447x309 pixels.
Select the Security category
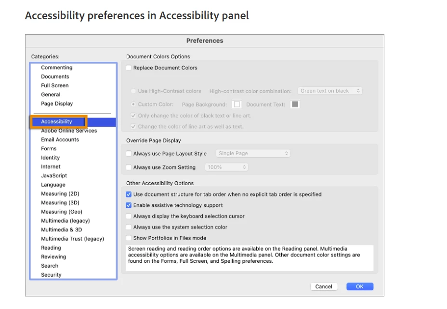pyautogui.click(x=51, y=275)
